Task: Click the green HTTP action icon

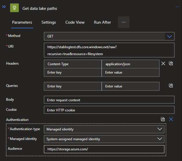Action: 14,8
